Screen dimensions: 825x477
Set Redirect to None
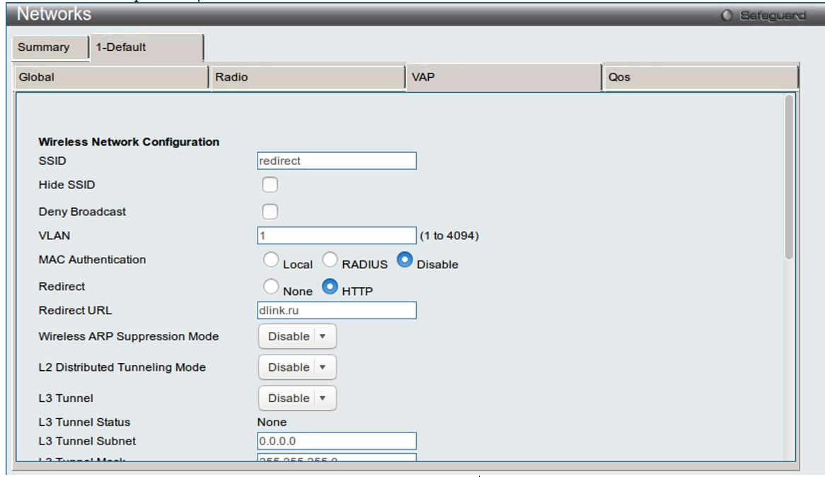tap(271, 287)
